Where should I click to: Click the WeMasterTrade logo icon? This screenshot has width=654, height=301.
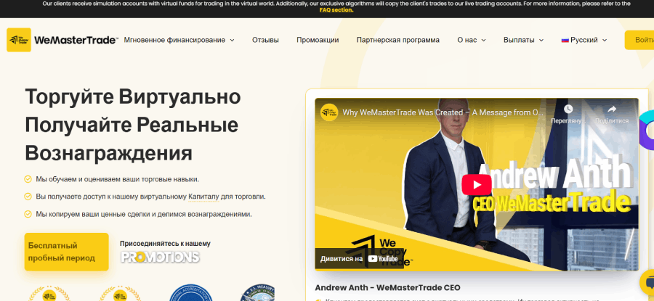tap(19, 40)
